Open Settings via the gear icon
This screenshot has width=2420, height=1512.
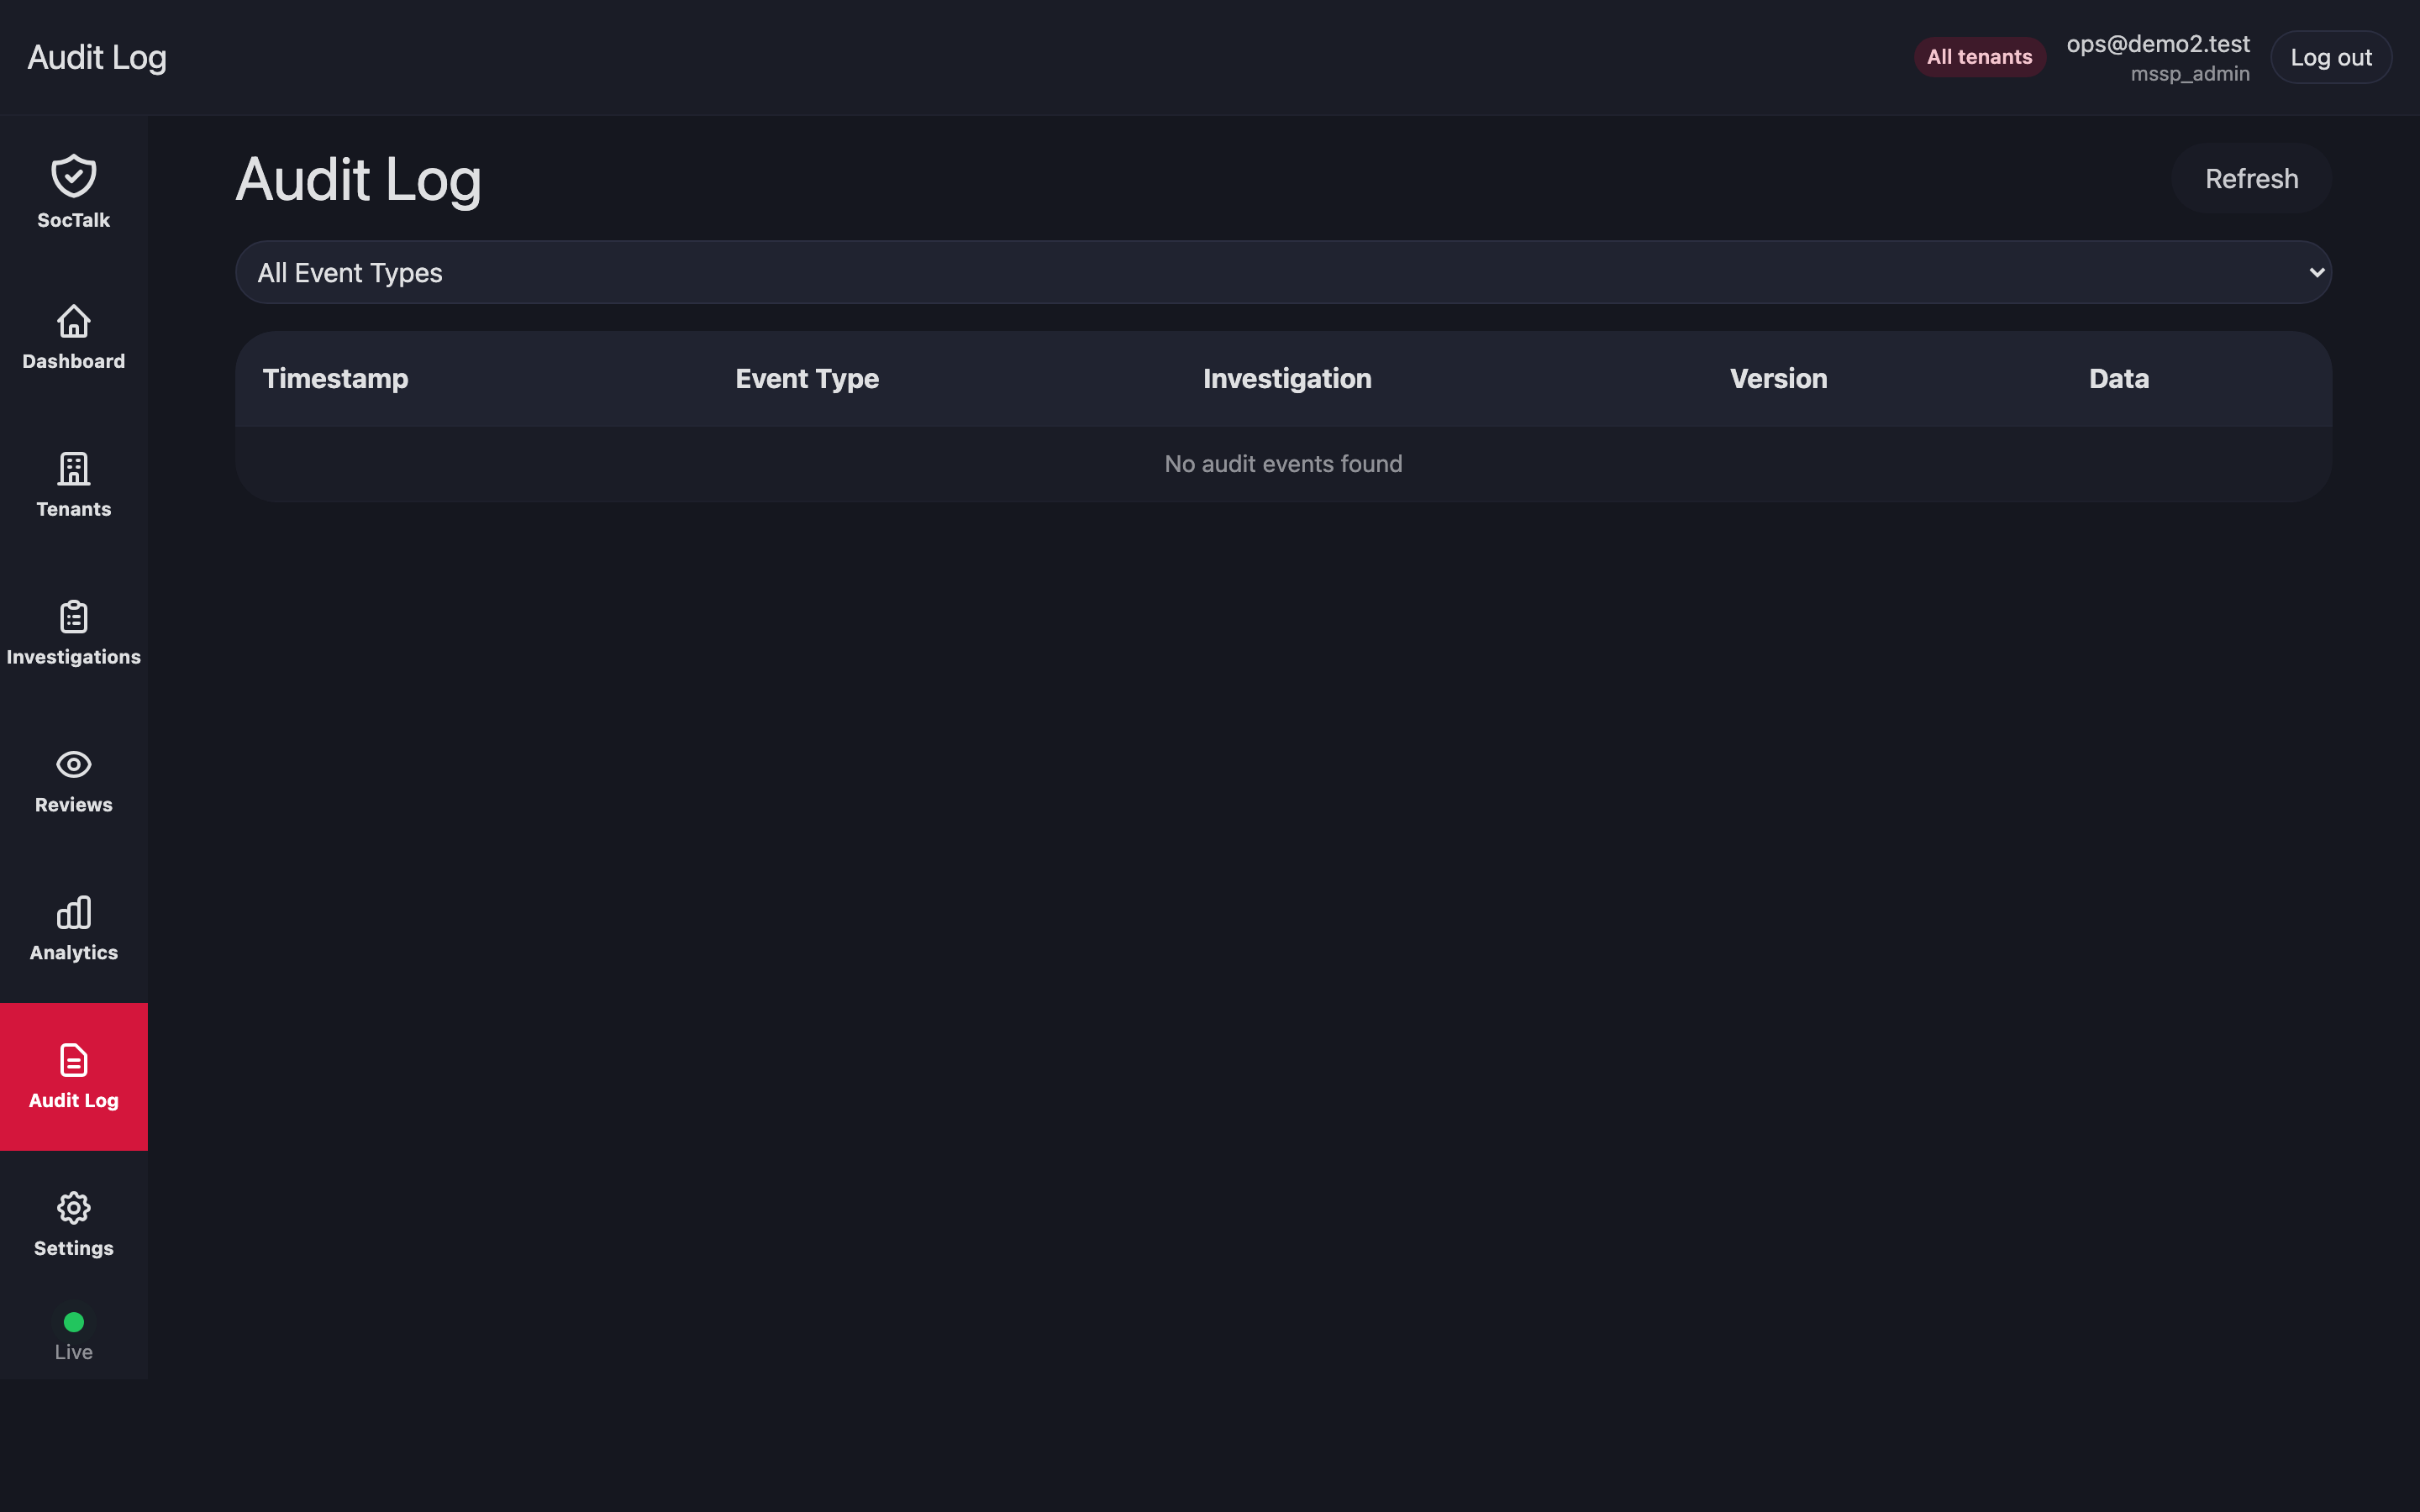pos(74,1208)
